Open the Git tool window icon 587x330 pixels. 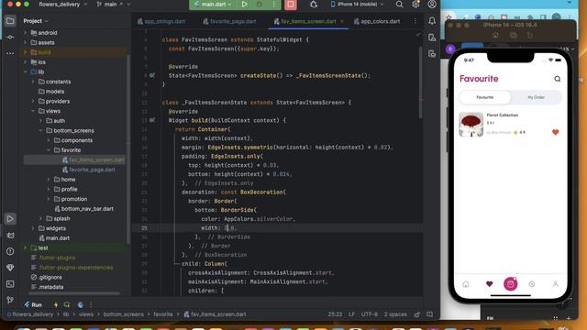(x=10, y=300)
